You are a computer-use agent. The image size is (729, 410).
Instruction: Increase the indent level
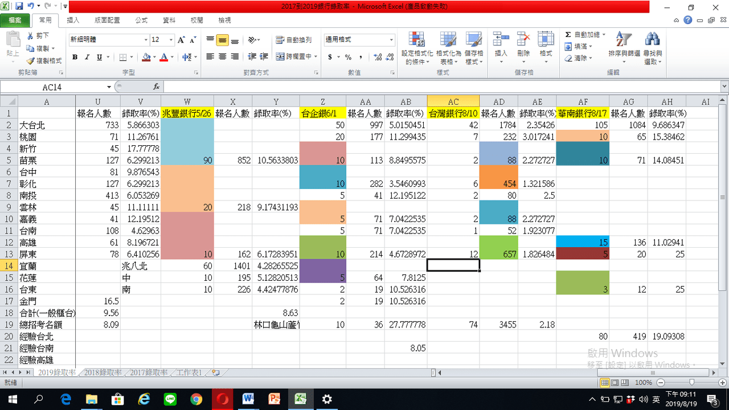263,57
